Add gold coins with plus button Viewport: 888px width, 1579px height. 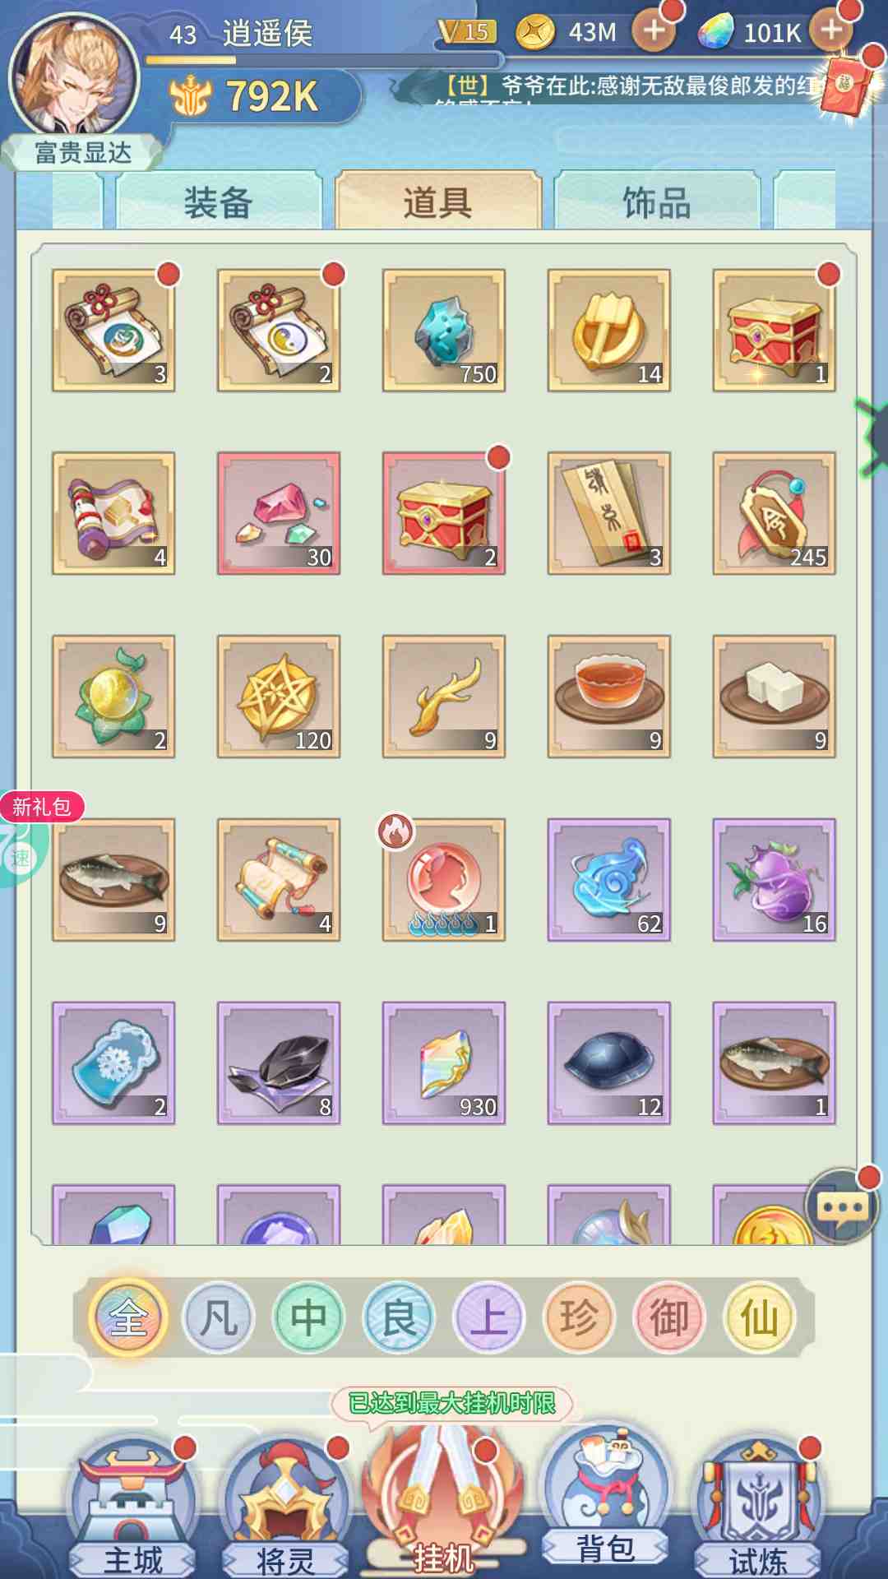654,31
